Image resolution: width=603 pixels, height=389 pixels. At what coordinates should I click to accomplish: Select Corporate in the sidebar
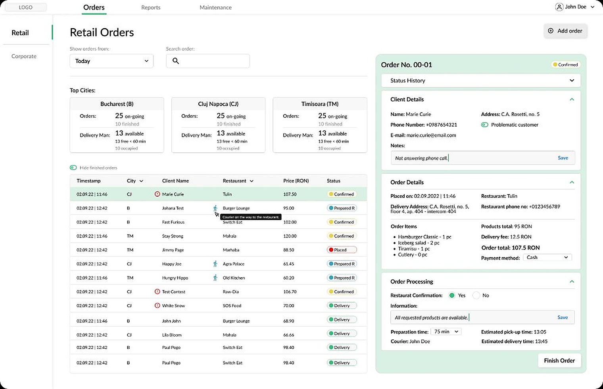(x=24, y=56)
